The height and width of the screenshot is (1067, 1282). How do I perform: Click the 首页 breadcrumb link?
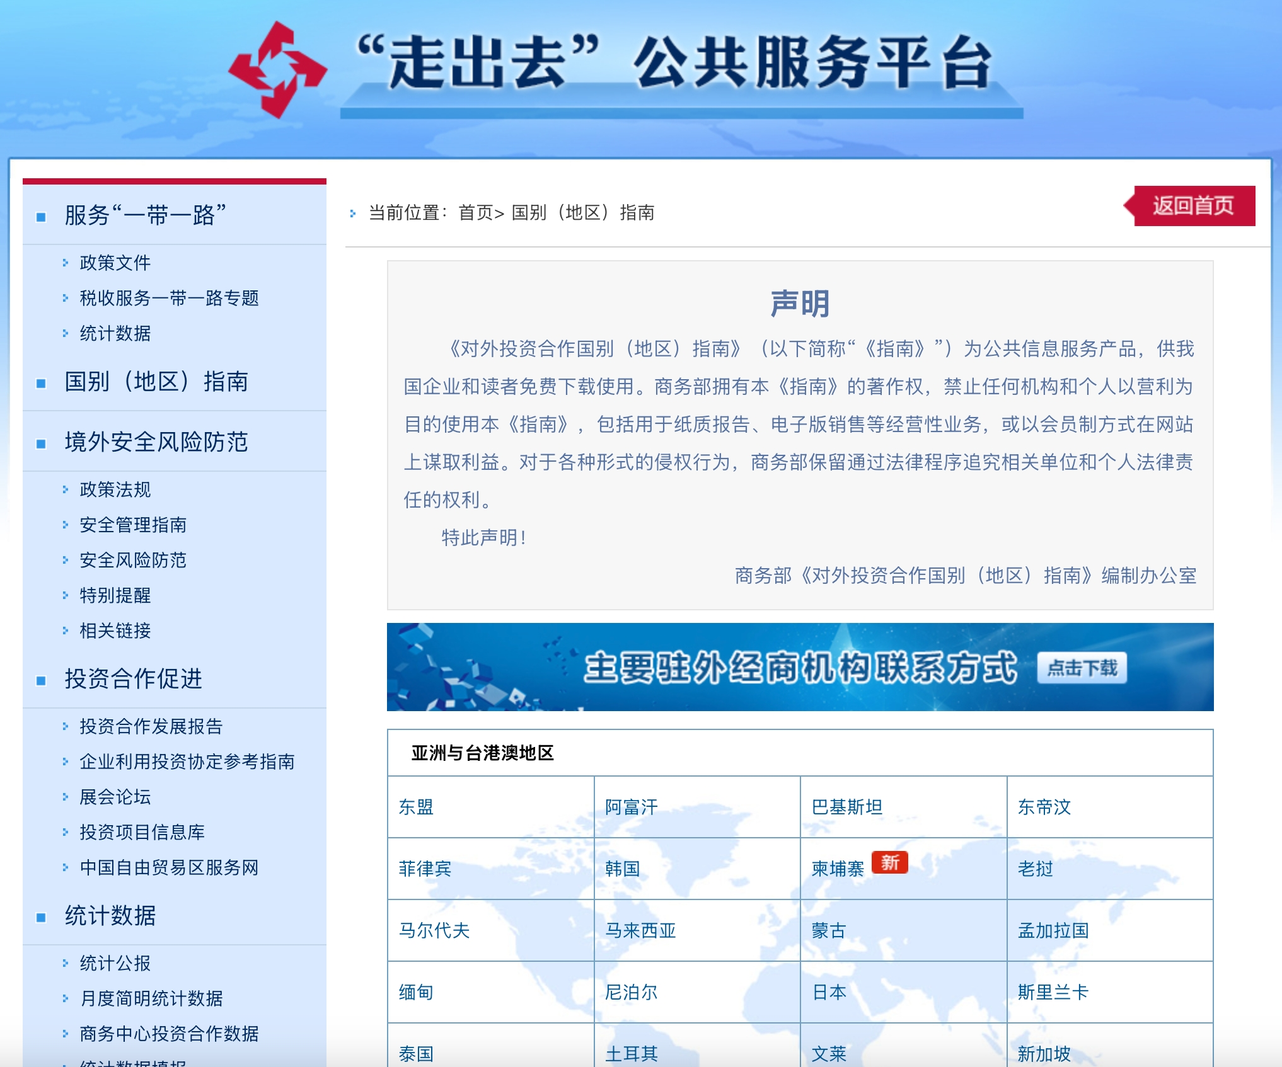[475, 213]
